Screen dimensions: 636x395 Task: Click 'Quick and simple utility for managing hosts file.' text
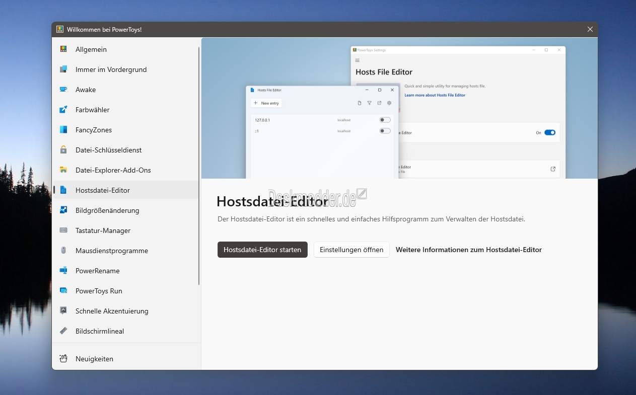(x=445, y=86)
